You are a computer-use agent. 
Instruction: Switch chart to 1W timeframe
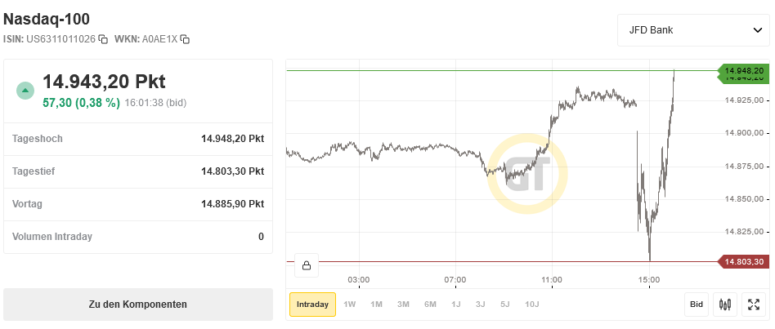(x=350, y=305)
